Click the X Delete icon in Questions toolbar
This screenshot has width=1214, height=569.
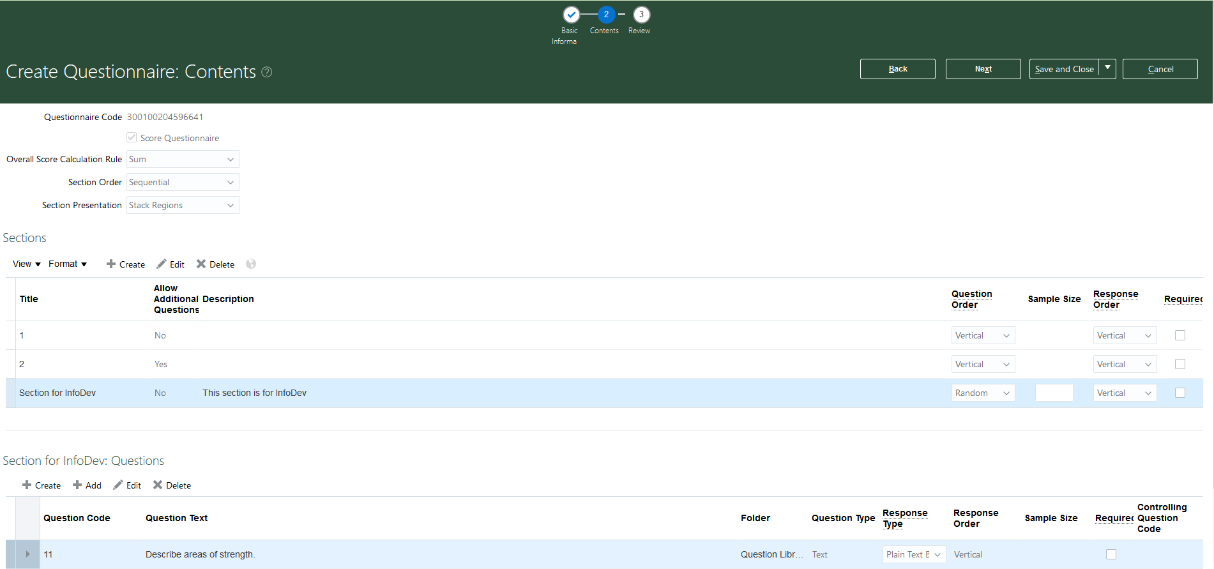coord(158,485)
